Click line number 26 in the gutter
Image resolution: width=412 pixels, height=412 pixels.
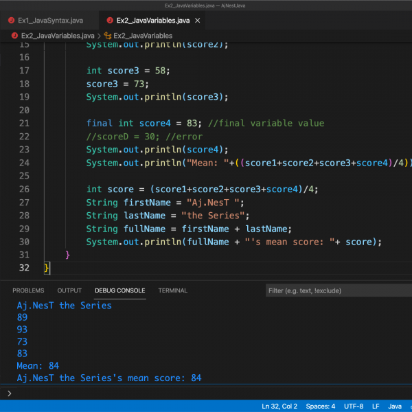click(x=24, y=189)
